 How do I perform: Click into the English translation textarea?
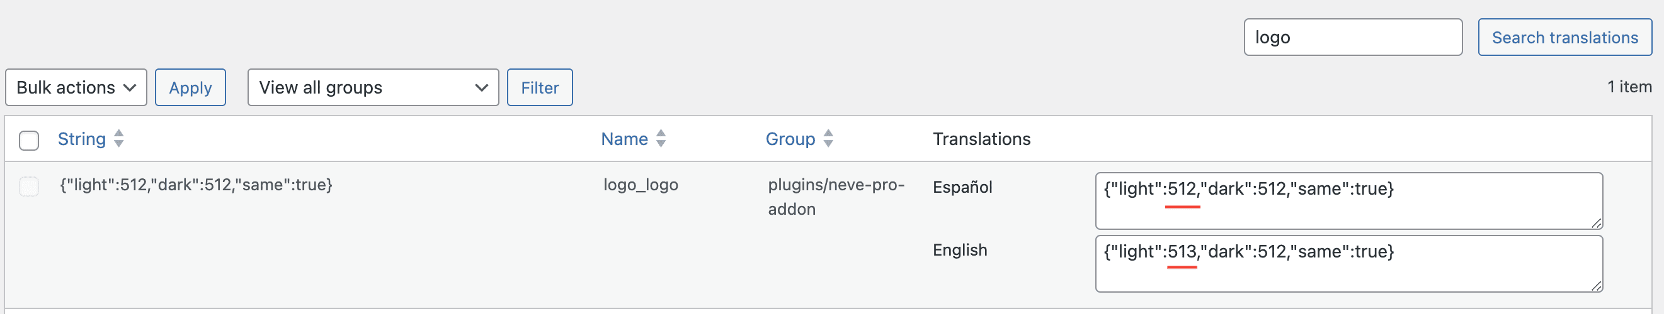pyautogui.click(x=1348, y=264)
